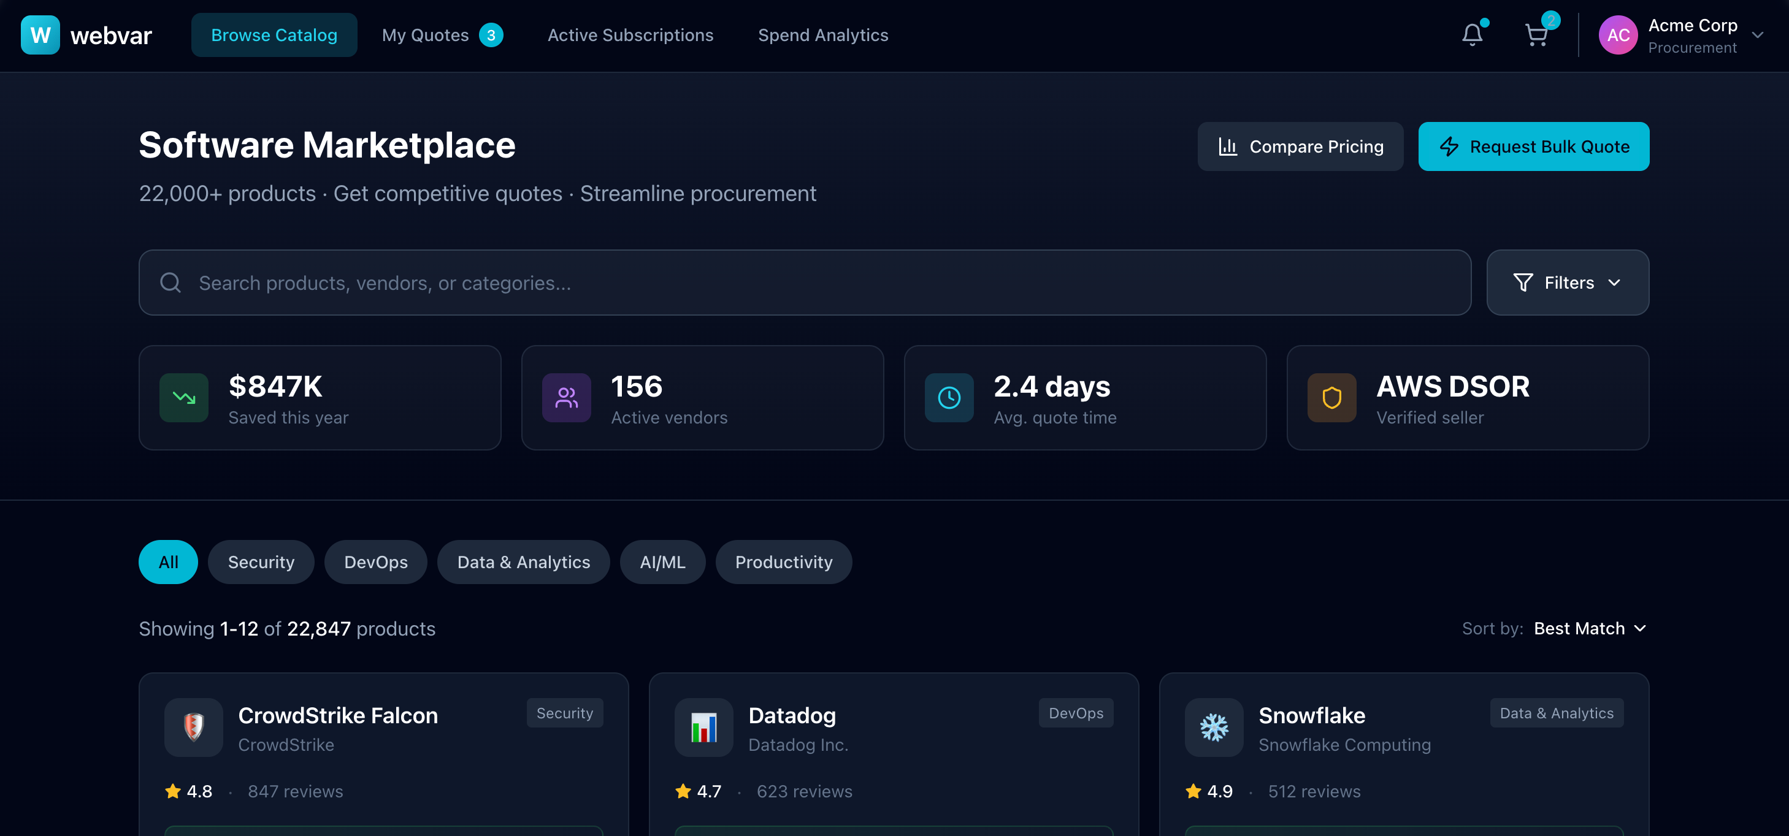Click the AWS DSOR shield icon
This screenshot has height=836, width=1789.
(x=1331, y=398)
